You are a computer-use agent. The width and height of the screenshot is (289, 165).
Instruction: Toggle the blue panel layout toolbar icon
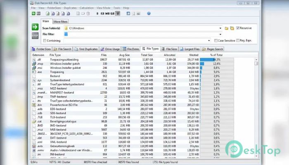(128, 14)
